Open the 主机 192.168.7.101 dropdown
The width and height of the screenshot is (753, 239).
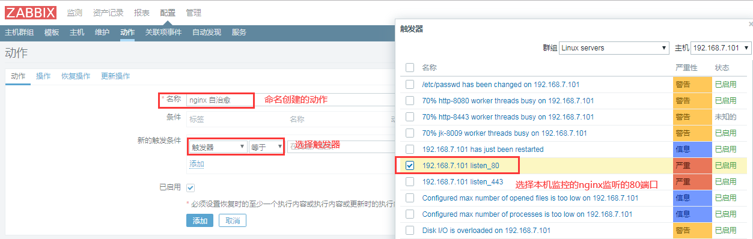pyautogui.click(x=722, y=47)
